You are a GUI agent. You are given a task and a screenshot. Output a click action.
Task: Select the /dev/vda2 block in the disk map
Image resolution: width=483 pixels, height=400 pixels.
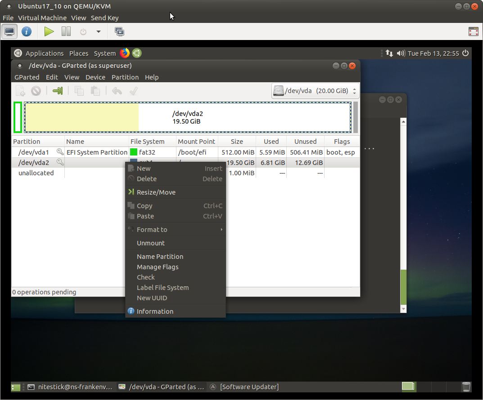click(x=188, y=117)
